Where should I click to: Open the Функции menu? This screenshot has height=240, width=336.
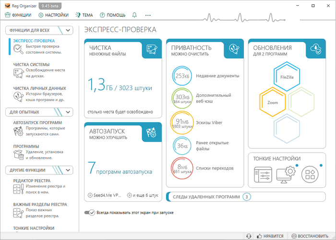coord(18,15)
